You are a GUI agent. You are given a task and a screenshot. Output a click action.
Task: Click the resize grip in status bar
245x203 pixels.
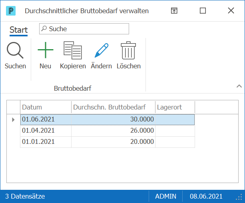[239, 197]
